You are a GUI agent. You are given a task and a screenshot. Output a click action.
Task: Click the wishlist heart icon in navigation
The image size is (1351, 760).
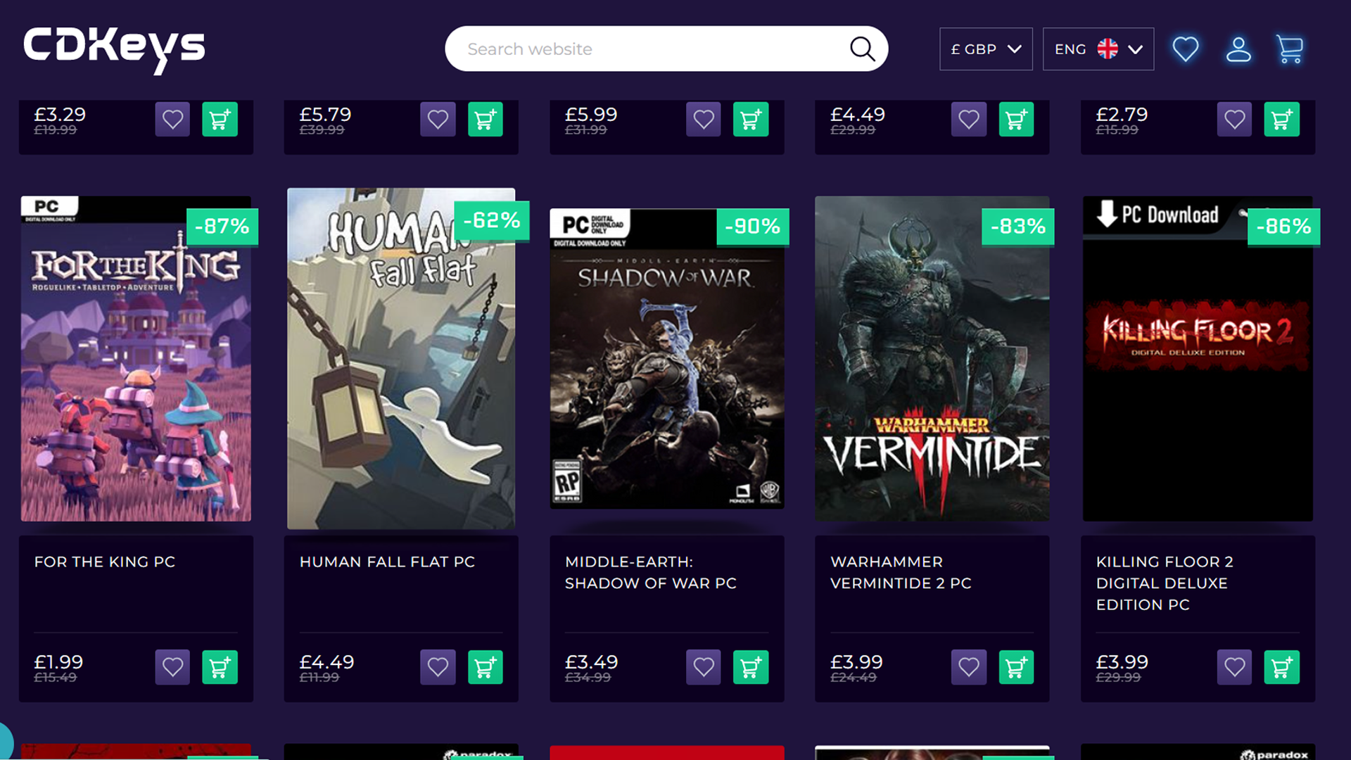tap(1186, 49)
